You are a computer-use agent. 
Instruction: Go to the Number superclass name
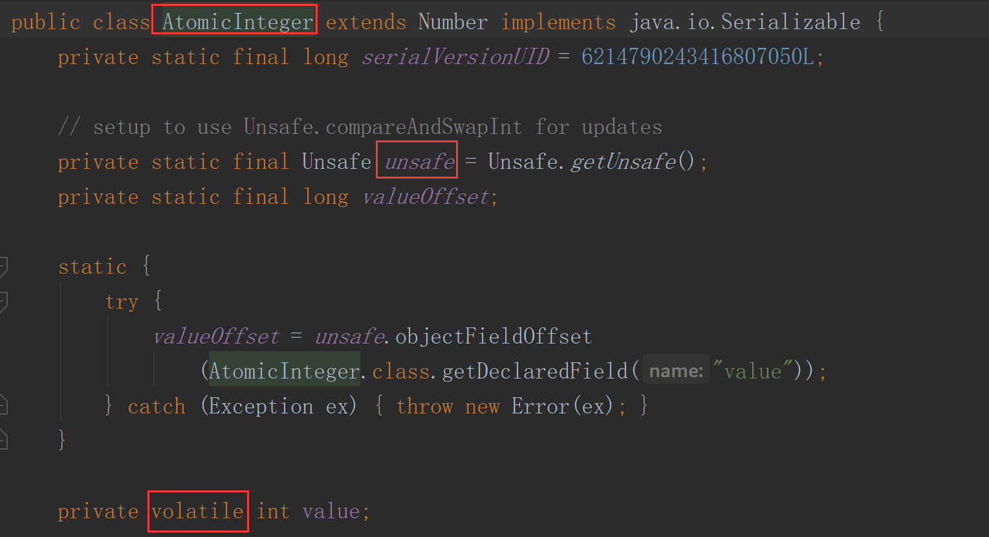[x=453, y=22]
